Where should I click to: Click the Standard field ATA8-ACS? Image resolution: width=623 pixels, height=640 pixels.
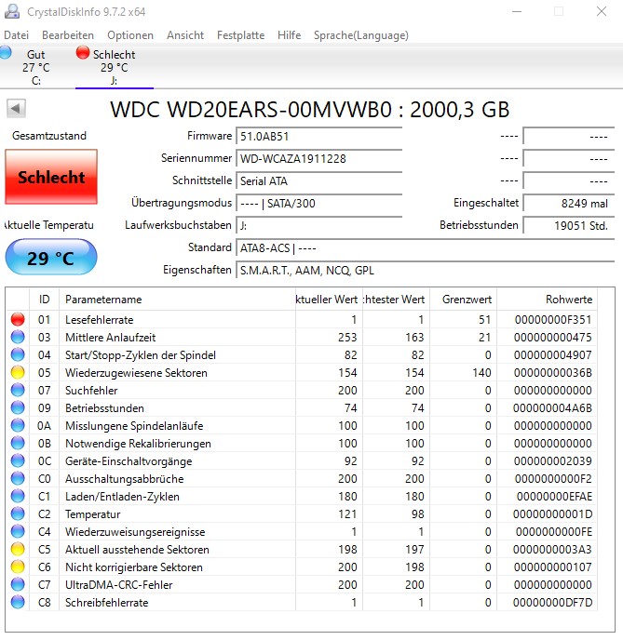pos(426,247)
